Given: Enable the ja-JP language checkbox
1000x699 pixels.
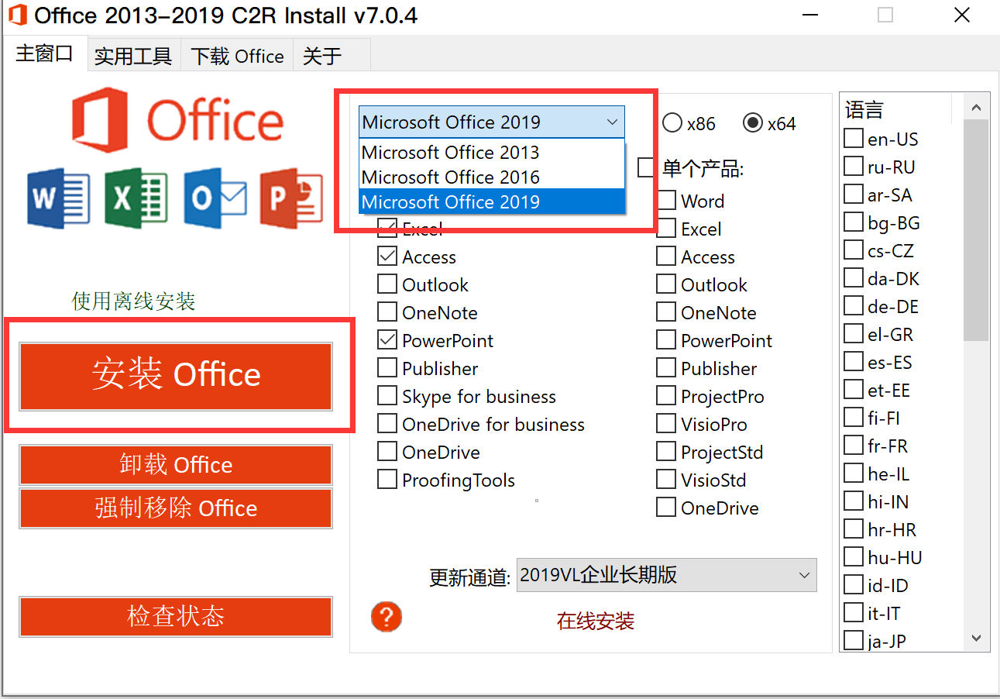Looking at the screenshot, I should point(854,641).
